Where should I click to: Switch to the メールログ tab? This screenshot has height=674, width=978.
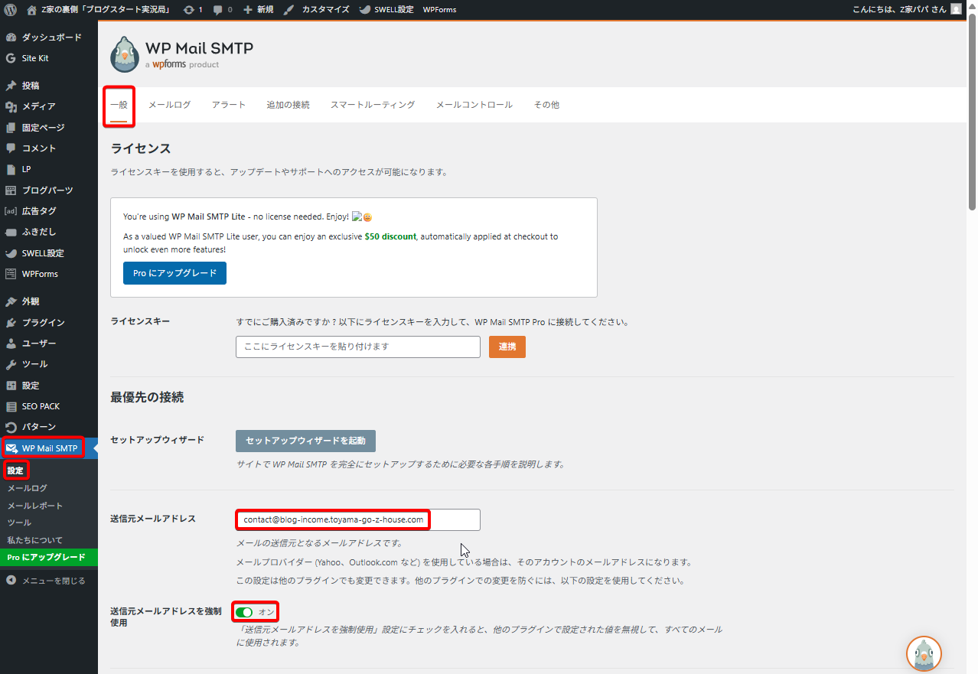tap(169, 105)
